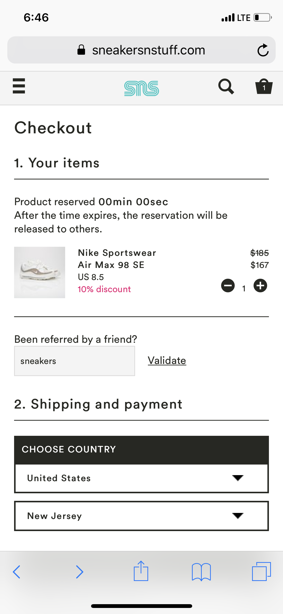This screenshot has width=283, height=614.
Task: Go forward with Safari forward arrow
Action: click(x=79, y=572)
